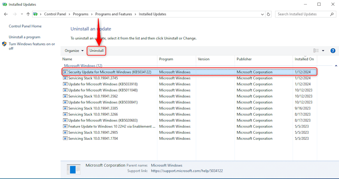339x179 pixels.
Task: Click the 9/16/2023 installed date cell
Action: click(x=303, y=108)
